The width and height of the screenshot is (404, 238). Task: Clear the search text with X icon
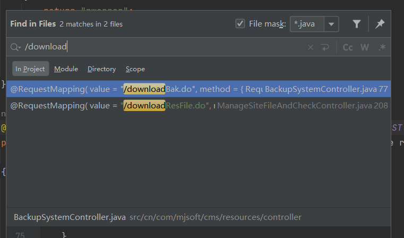(311, 47)
